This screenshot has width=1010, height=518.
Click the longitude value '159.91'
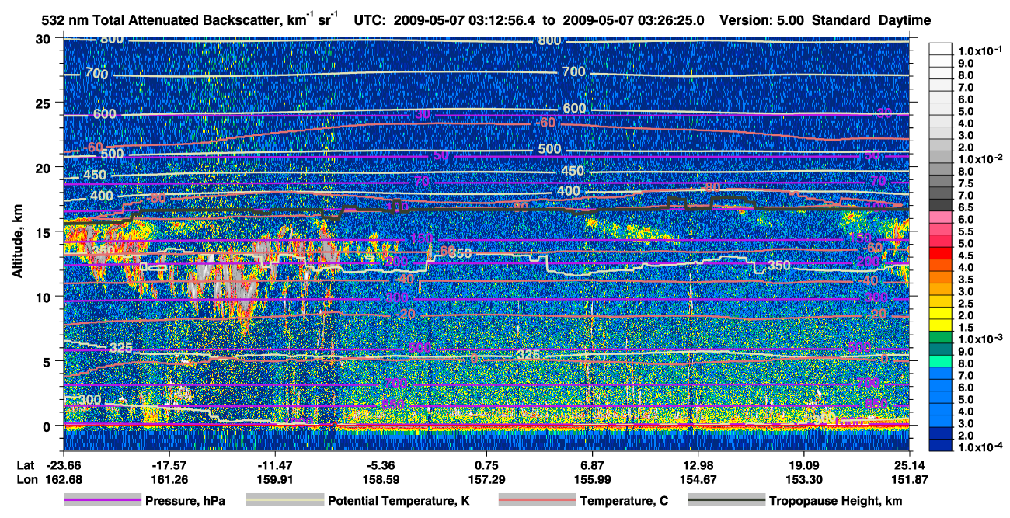[x=276, y=480]
